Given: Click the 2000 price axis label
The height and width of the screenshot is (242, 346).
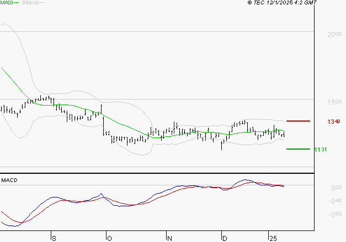Looking at the screenshot, I should 334,34.
